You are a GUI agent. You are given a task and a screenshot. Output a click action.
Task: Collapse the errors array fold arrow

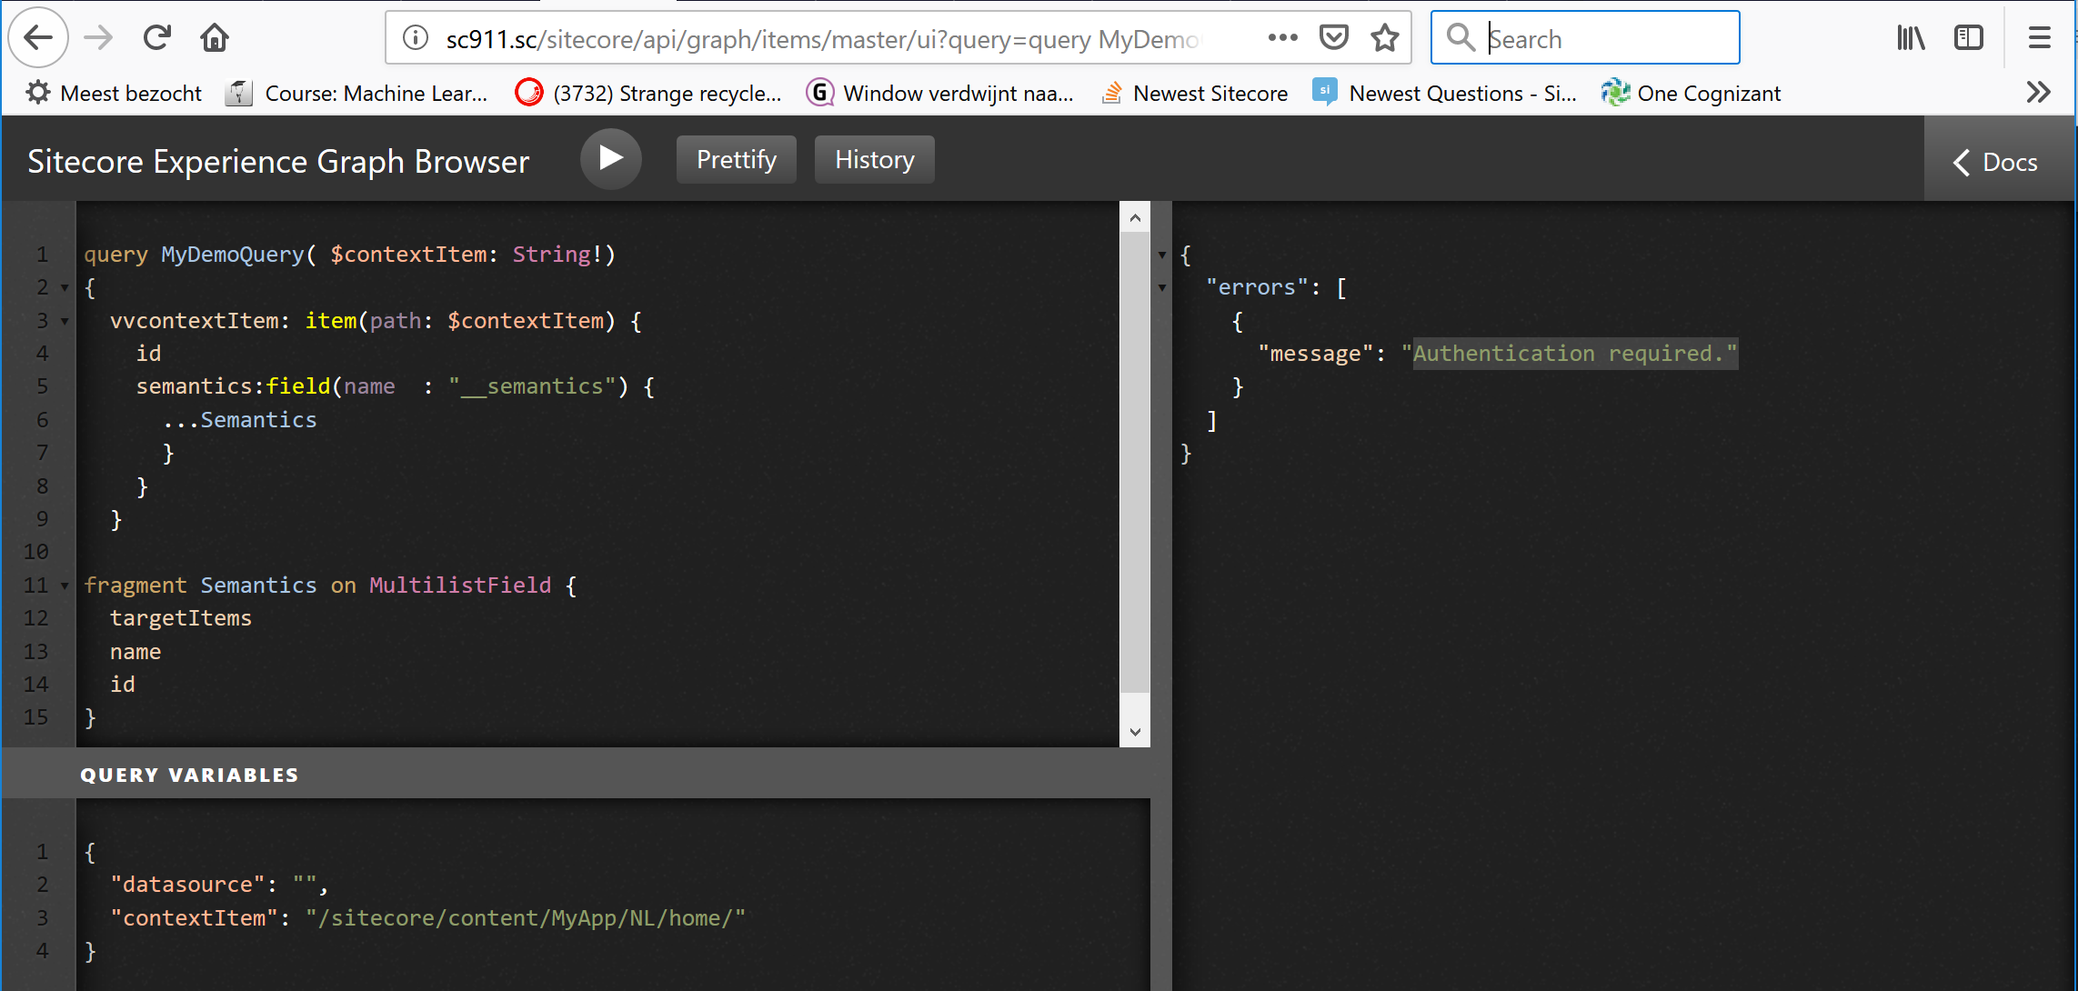tap(1161, 288)
